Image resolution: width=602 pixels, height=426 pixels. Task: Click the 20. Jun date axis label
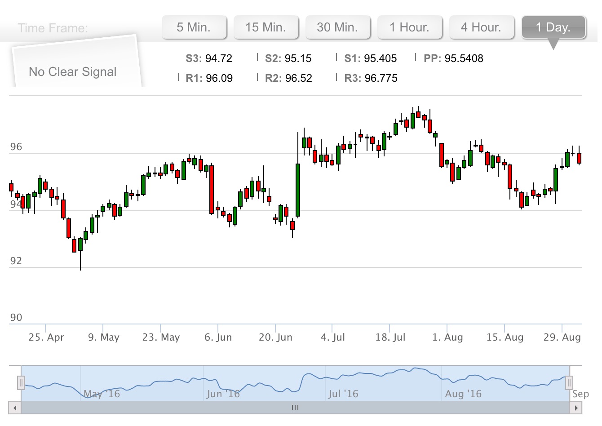[x=275, y=337]
